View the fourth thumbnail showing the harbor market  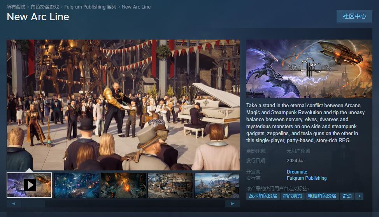[170, 185]
